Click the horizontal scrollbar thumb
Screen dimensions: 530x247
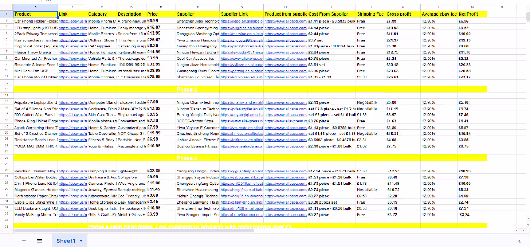[134, 230]
